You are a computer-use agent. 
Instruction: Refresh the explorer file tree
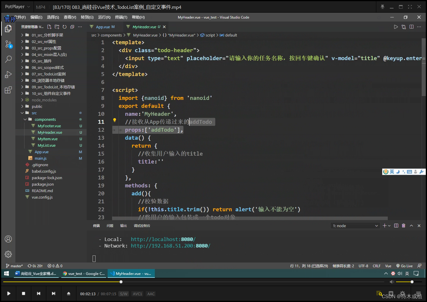(x=65, y=27)
